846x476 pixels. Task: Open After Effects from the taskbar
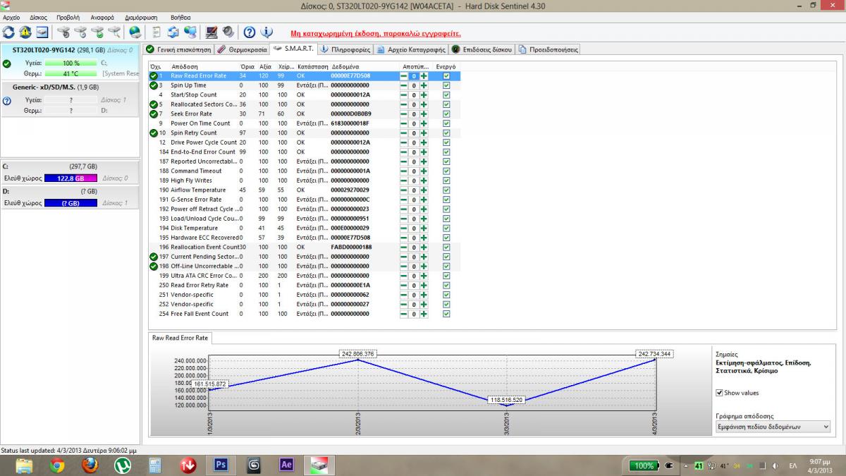tap(287, 465)
